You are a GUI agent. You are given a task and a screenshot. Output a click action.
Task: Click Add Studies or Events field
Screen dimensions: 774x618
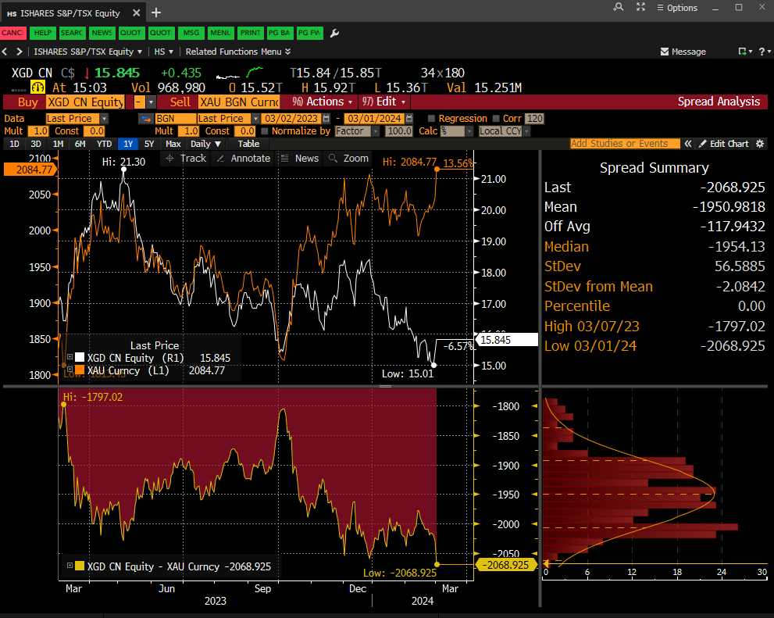pos(624,144)
